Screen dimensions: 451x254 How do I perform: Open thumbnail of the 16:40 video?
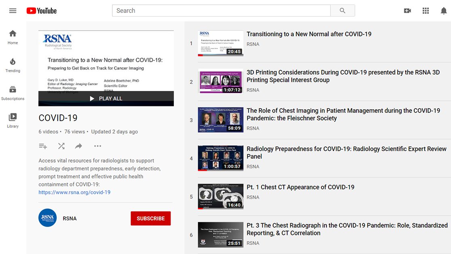pyautogui.click(x=221, y=197)
